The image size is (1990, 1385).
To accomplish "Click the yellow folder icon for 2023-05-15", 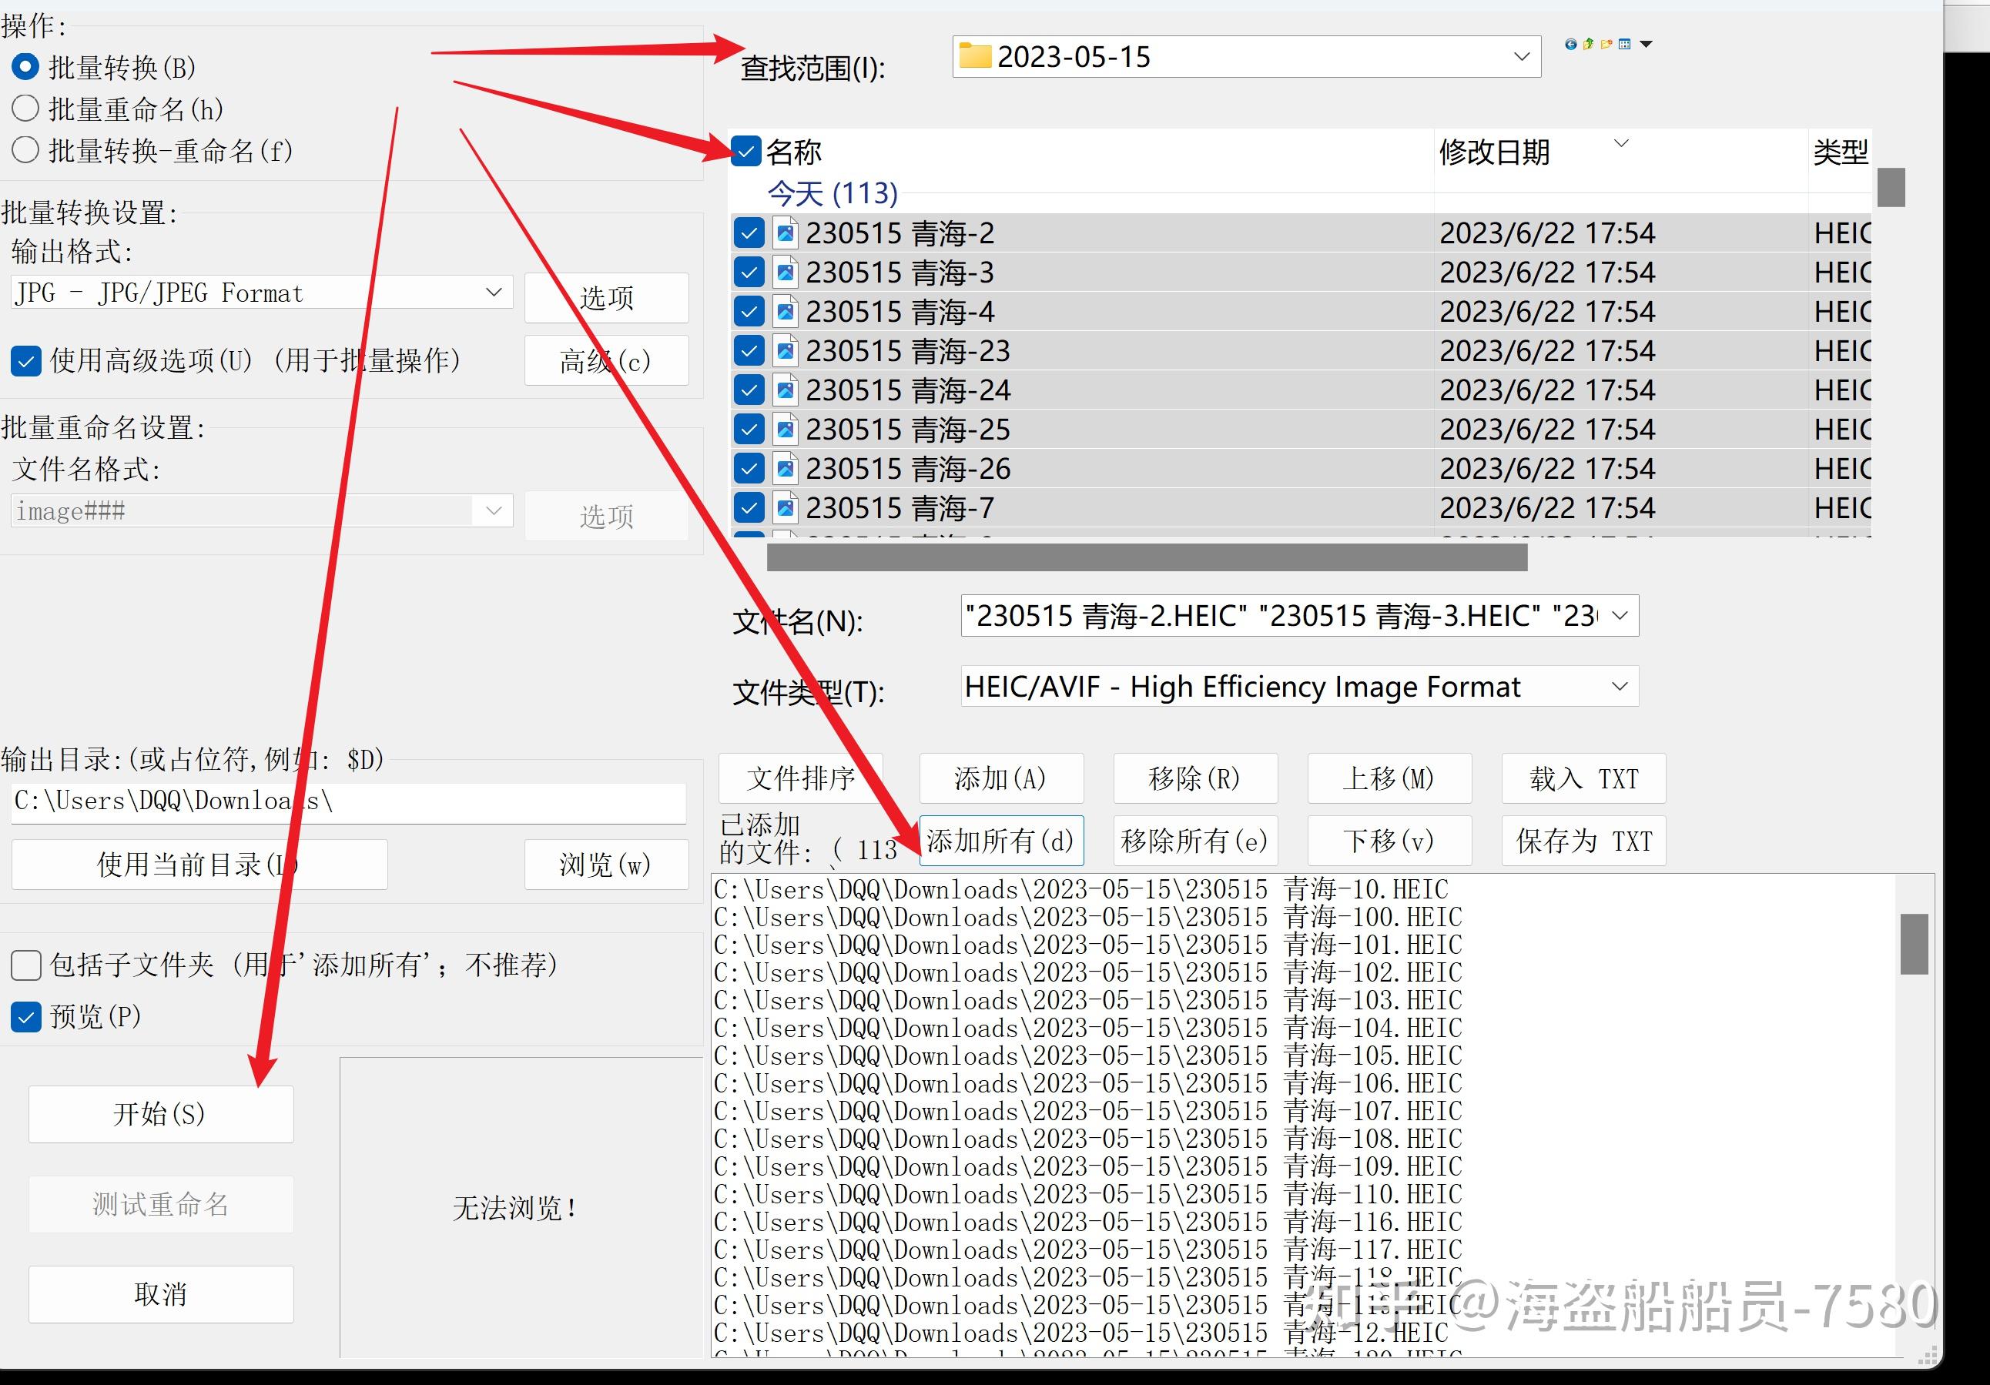I will (975, 57).
